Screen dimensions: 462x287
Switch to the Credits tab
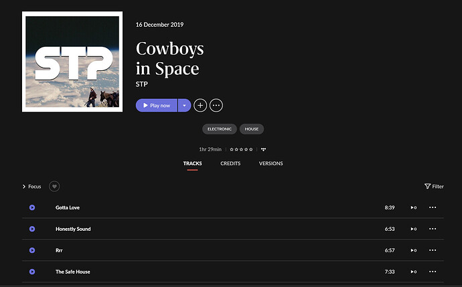click(230, 163)
